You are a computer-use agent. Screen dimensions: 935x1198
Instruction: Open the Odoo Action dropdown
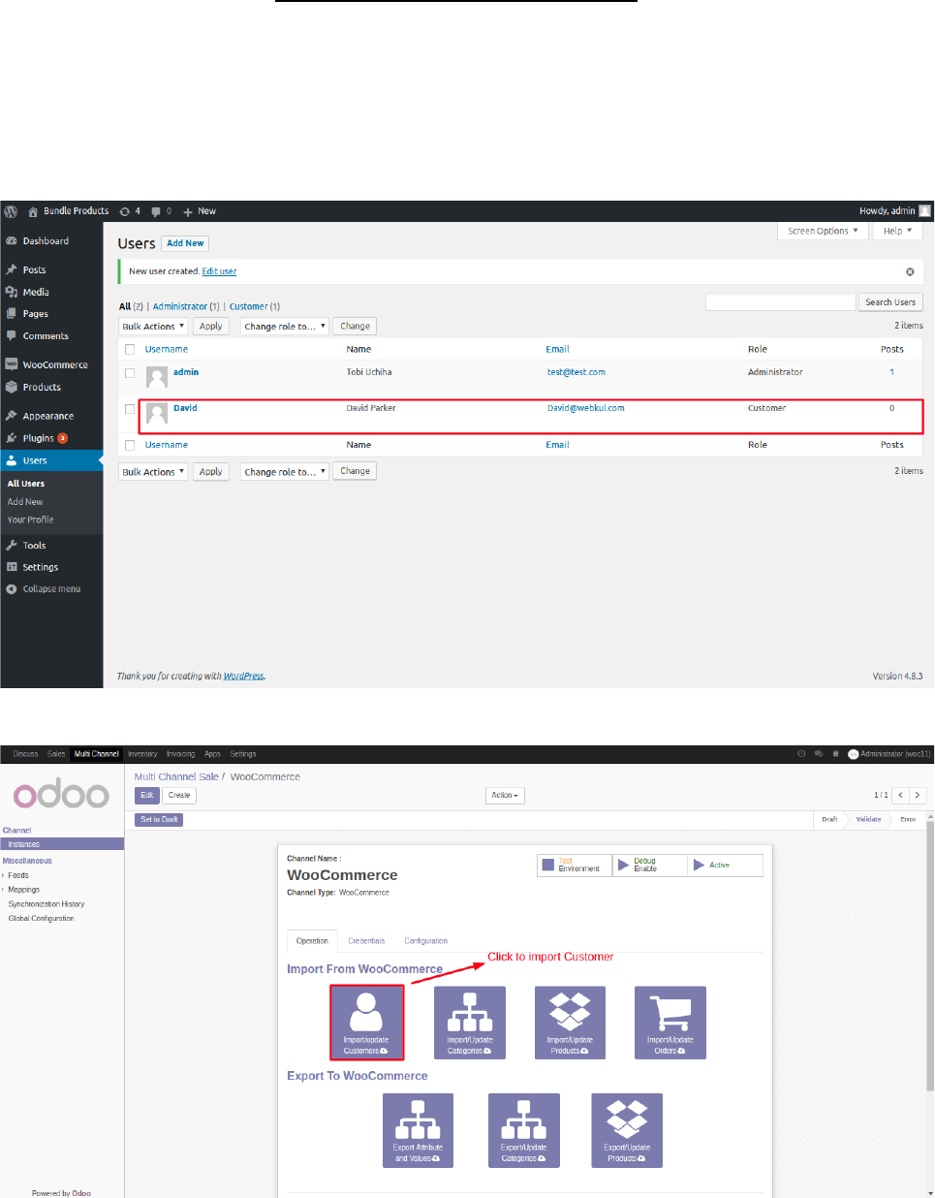(505, 795)
